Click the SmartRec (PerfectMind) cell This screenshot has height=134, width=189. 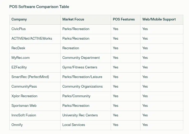tap(30, 77)
